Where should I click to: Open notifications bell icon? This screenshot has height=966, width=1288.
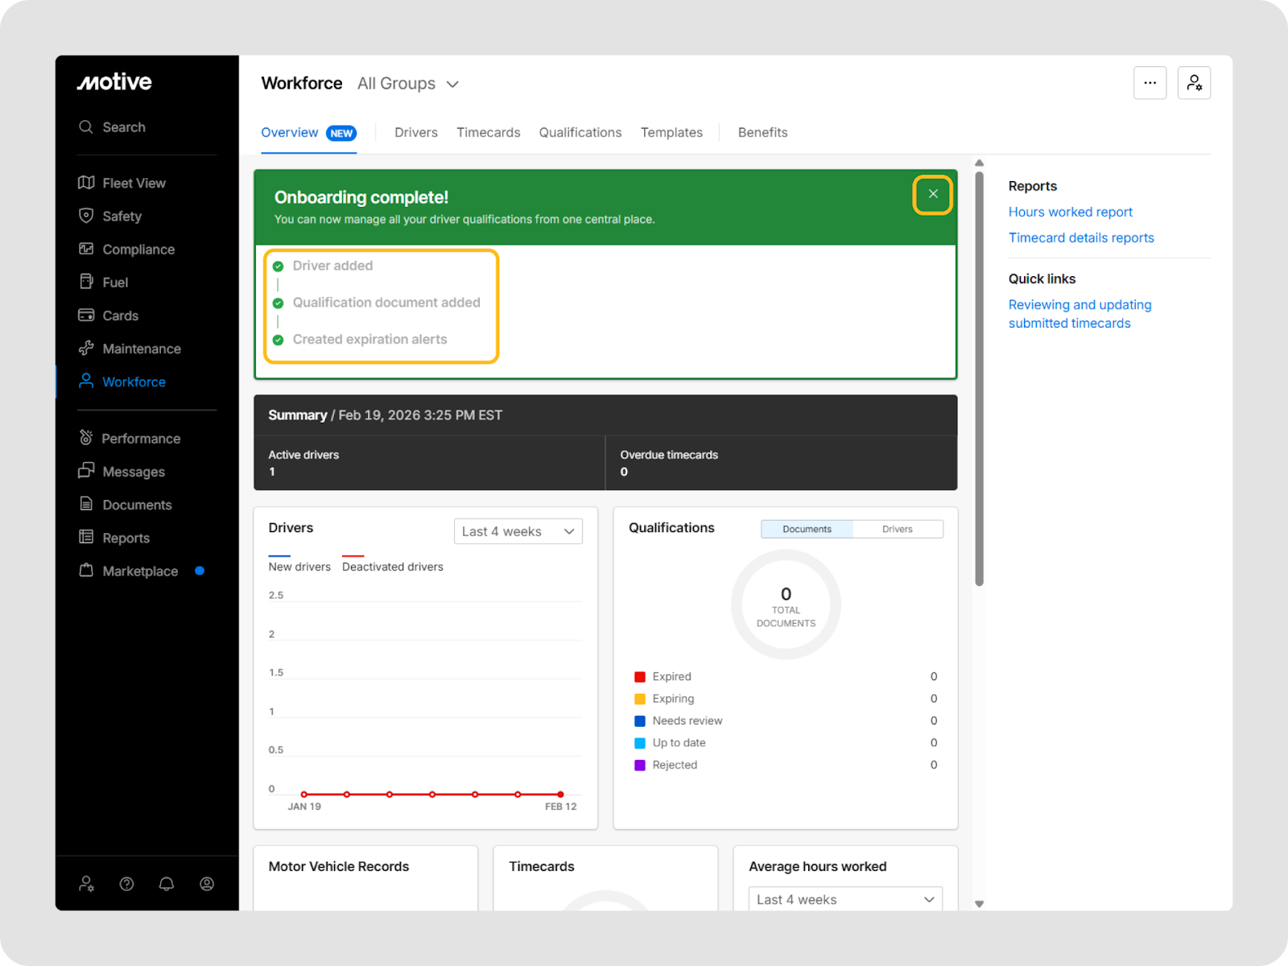point(167,884)
